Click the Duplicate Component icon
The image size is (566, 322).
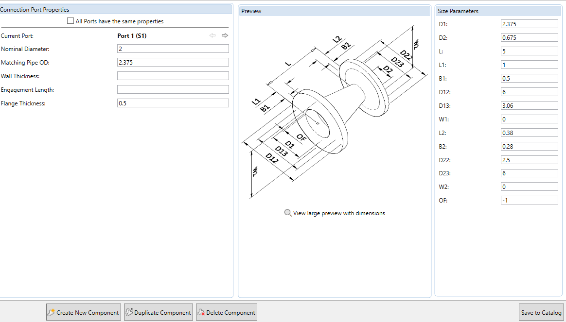click(129, 312)
